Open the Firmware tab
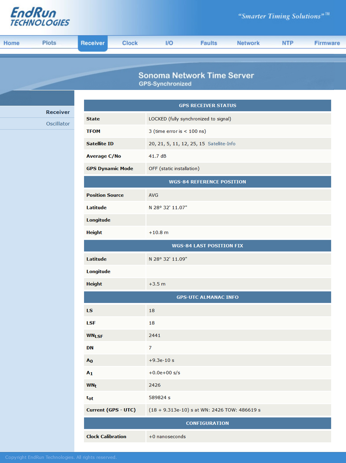This screenshot has width=346, height=463. pyautogui.click(x=327, y=43)
